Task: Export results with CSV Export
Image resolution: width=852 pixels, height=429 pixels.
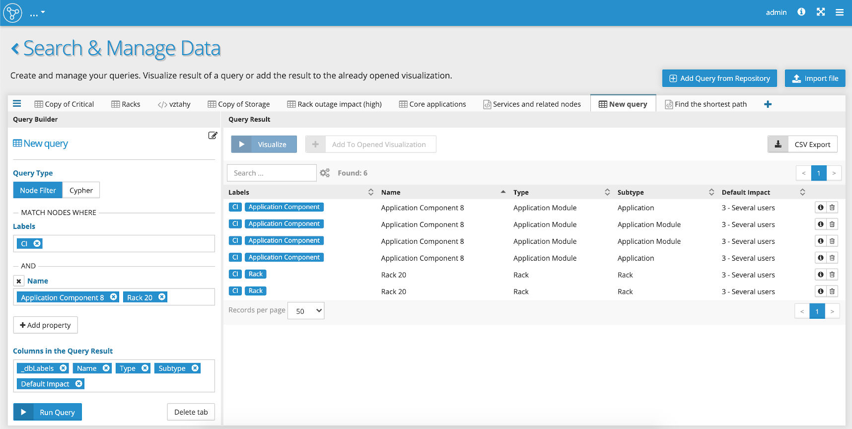Action: click(x=802, y=144)
